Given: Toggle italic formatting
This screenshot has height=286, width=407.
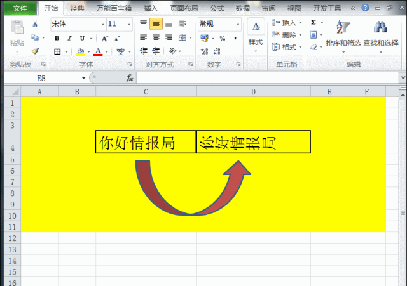Looking at the screenshot, I should [67, 38].
